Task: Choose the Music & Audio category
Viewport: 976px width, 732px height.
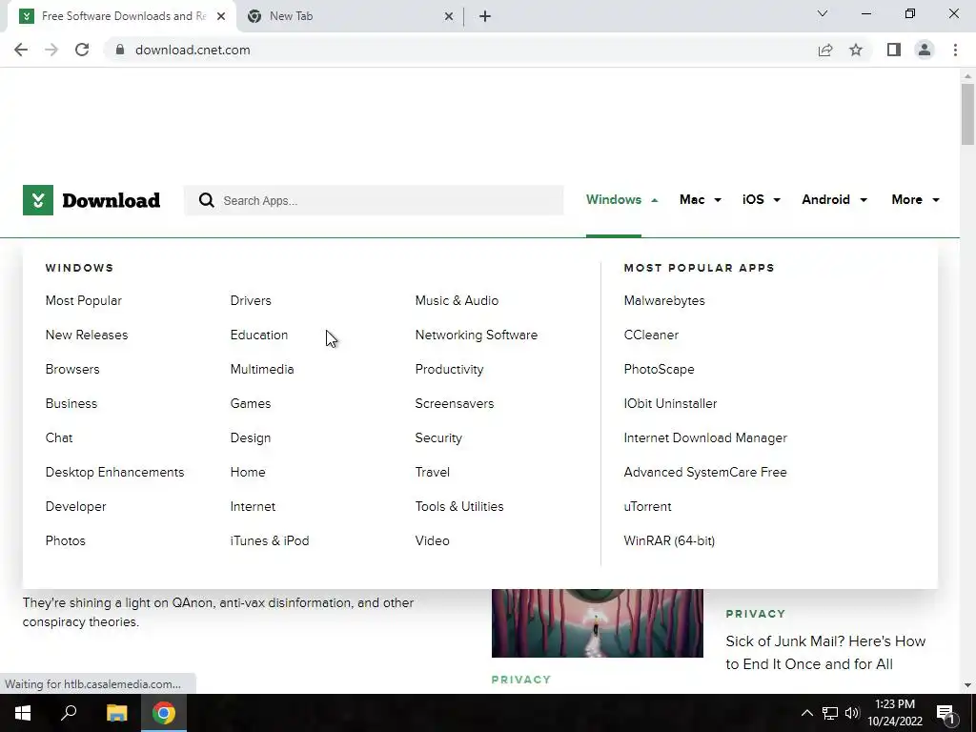Action: click(457, 300)
